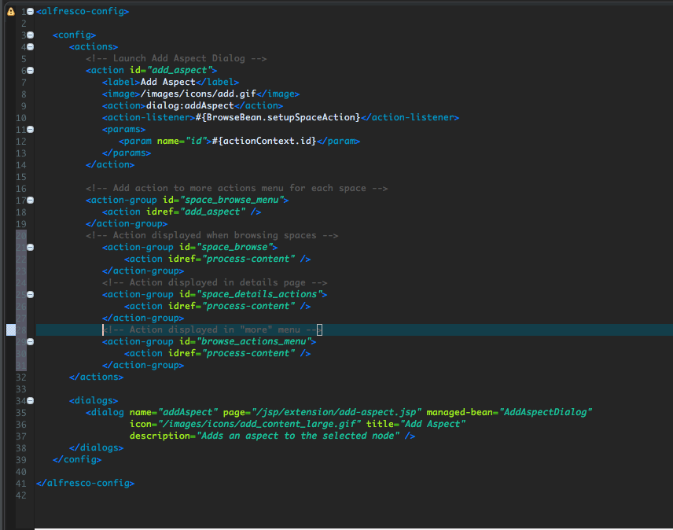Image resolution: width=673 pixels, height=530 pixels.
Task: Click the description attribute text on line 37
Action: 298,436
